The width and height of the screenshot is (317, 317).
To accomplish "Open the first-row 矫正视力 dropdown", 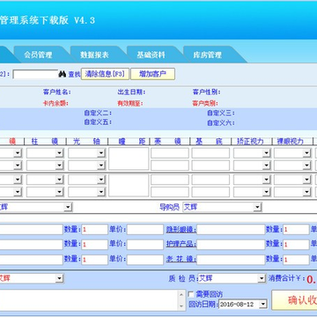I will [267, 153].
